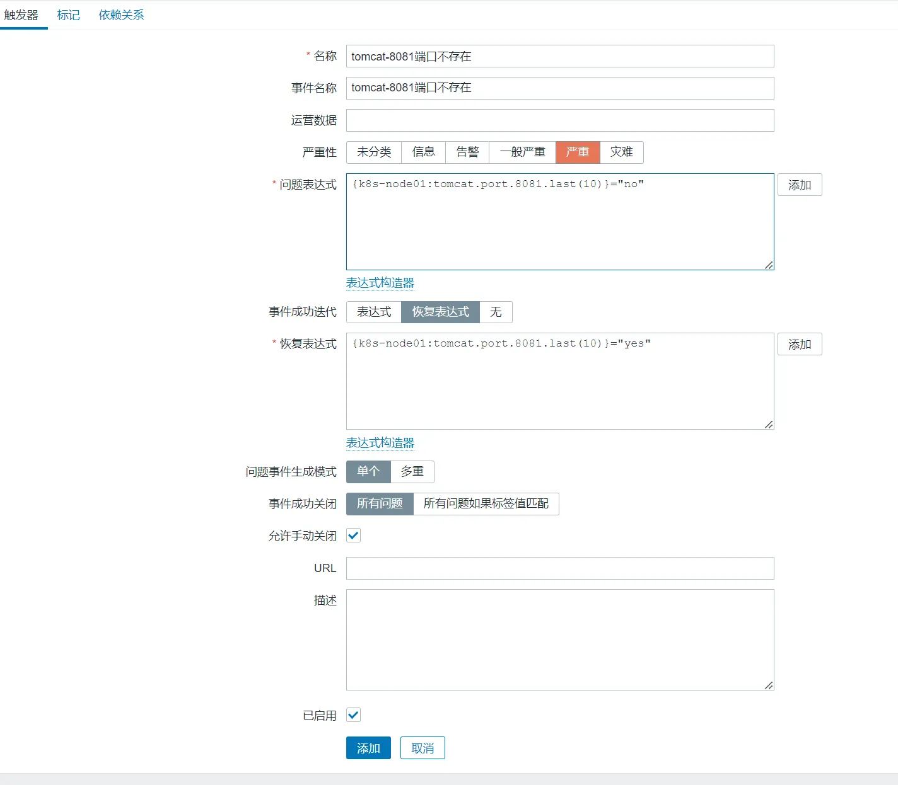Click the blue 添加 submit button
Viewport: 898px width, 785px height.
(x=368, y=748)
